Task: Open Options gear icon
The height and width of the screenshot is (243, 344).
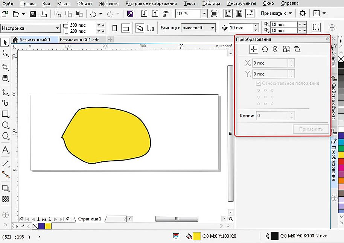Action: coord(303,14)
